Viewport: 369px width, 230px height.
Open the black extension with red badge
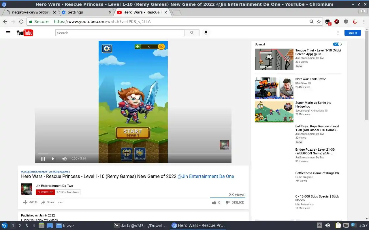[x=328, y=22]
